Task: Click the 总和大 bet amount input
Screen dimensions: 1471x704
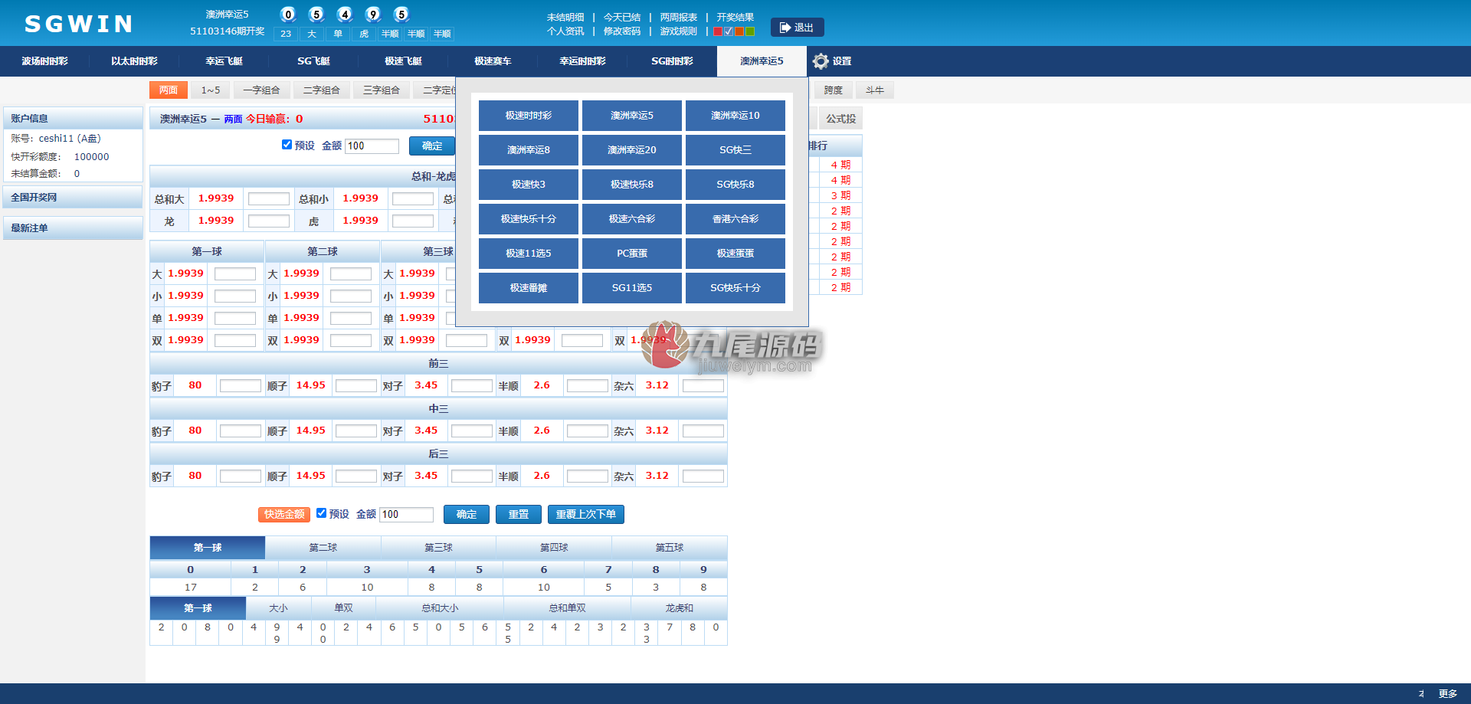Action: (x=268, y=199)
